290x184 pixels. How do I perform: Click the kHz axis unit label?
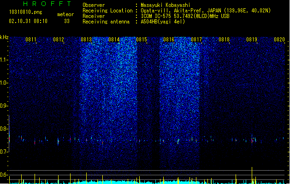[4, 37]
